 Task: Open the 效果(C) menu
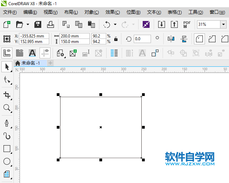tap(112, 12)
